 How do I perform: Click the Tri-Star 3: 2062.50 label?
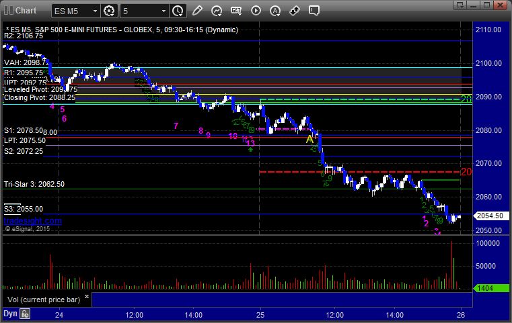pos(34,184)
